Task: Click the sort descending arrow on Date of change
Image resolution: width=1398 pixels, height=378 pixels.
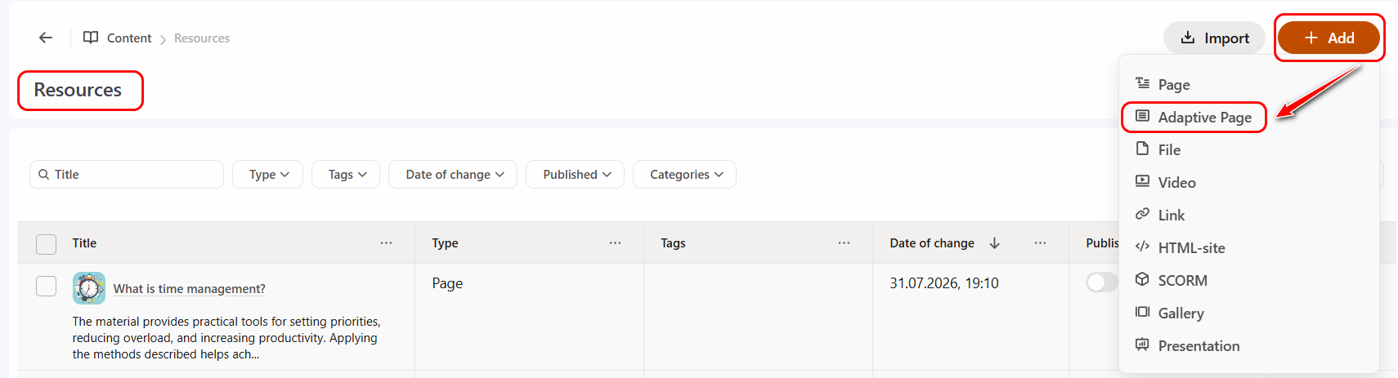Action: 995,243
